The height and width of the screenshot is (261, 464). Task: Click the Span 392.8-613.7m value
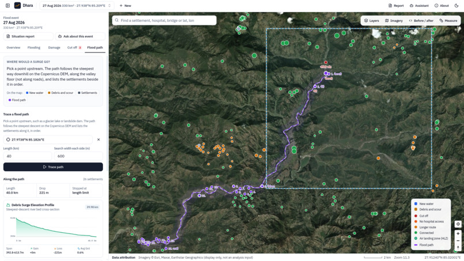pos(15,253)
